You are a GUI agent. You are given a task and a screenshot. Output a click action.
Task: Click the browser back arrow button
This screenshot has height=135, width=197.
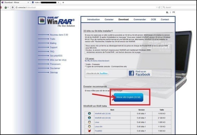pos(12,8)
